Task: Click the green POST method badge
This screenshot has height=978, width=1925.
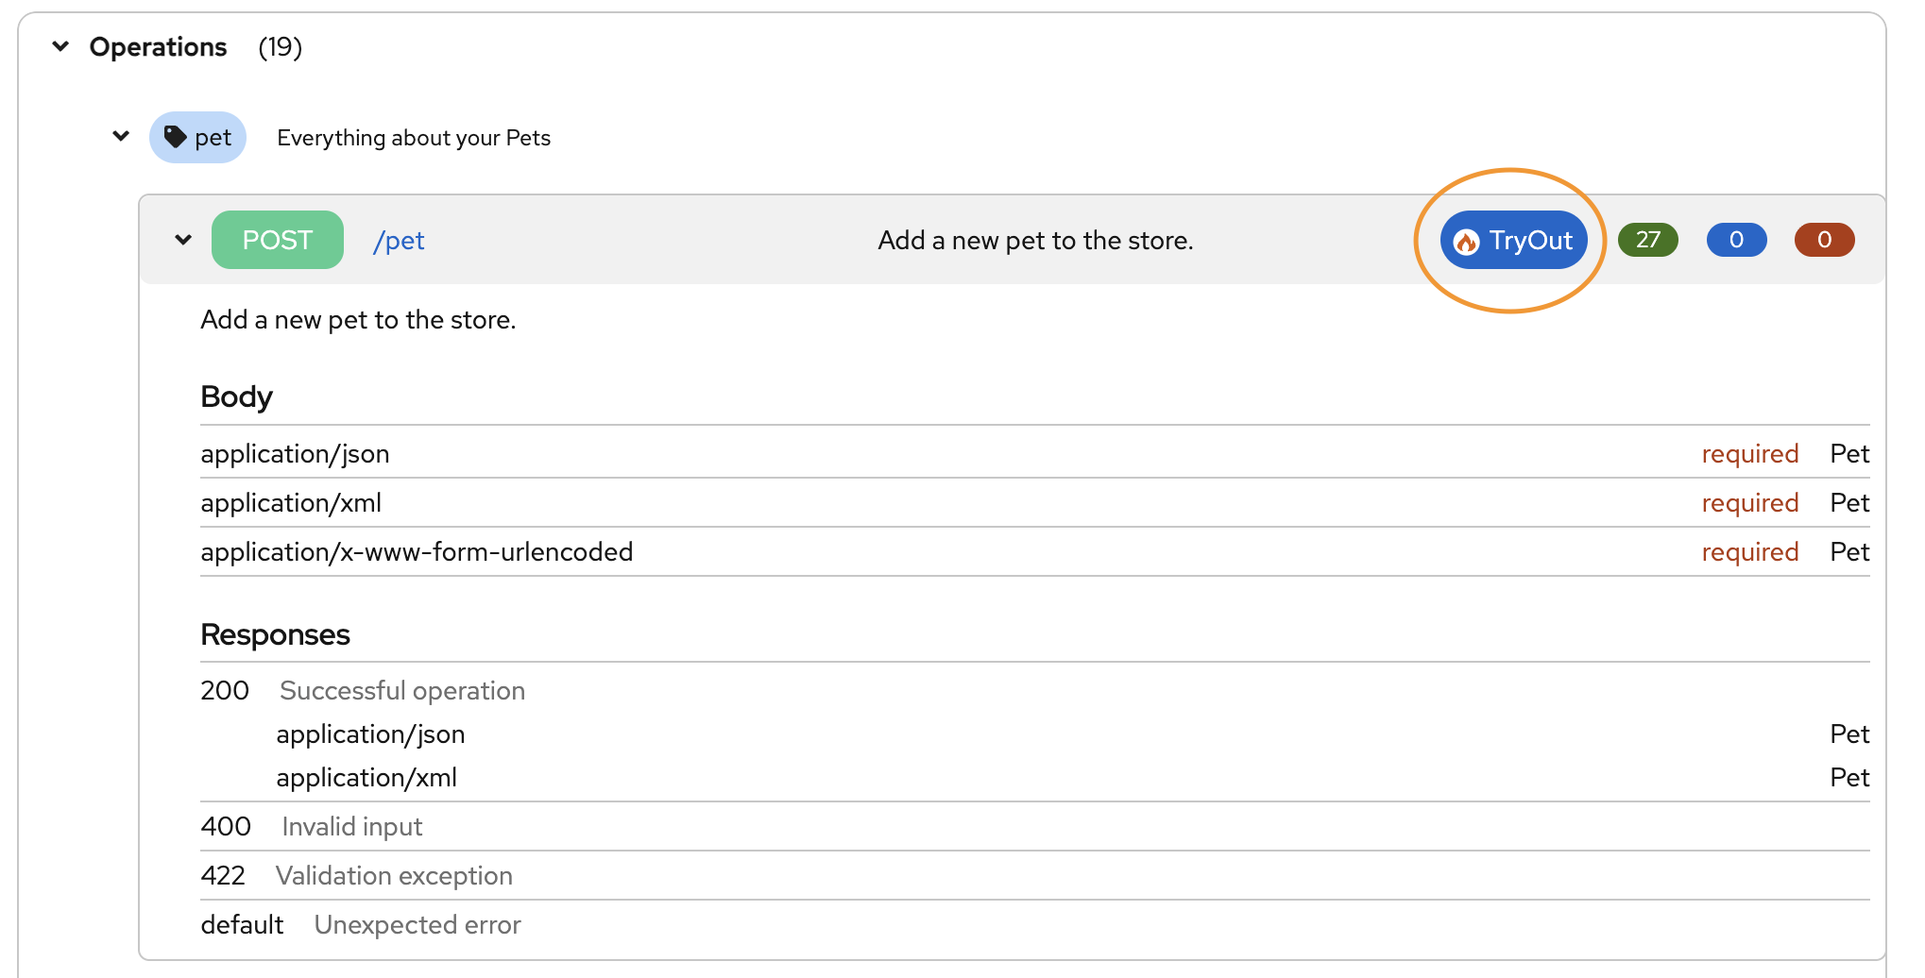Action: click(277, 240)
